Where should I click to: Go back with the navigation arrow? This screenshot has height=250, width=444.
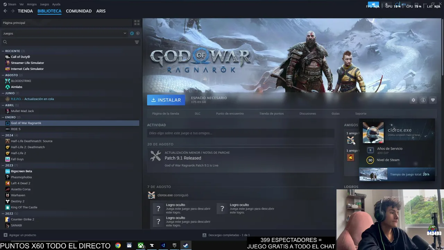coord(5,11)
